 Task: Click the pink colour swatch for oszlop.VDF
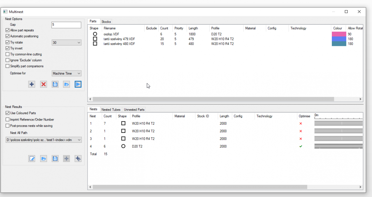(338, 34)
